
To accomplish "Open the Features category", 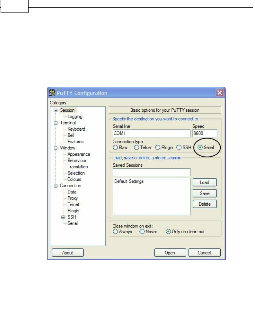I will pos(75,142).
